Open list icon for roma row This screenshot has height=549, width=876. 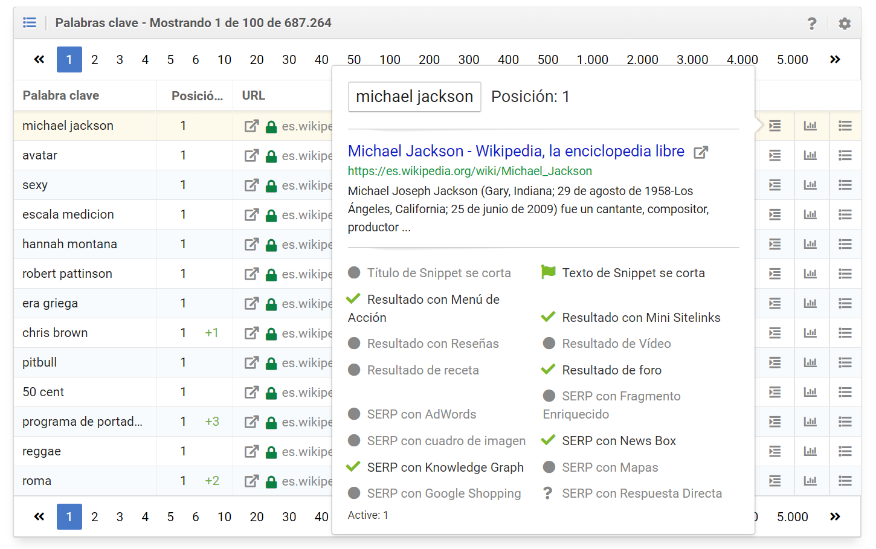point(845,481)
